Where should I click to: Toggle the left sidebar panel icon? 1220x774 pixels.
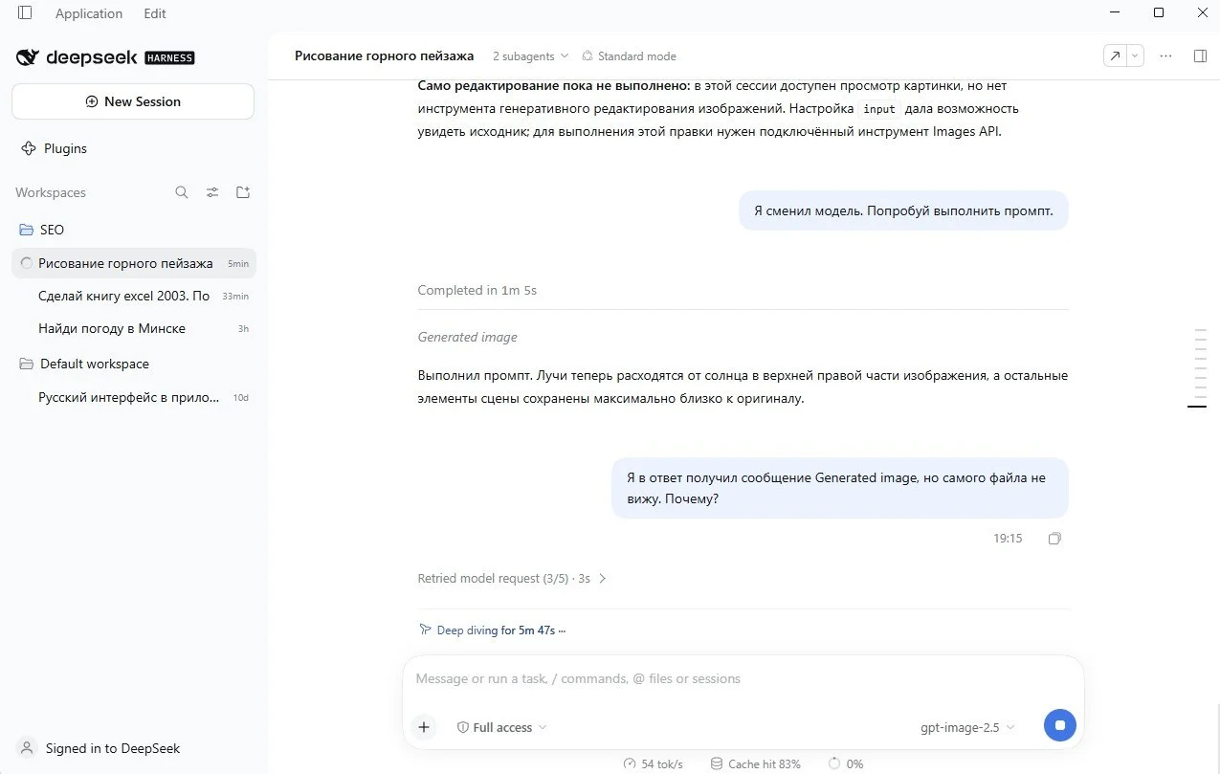25,13
